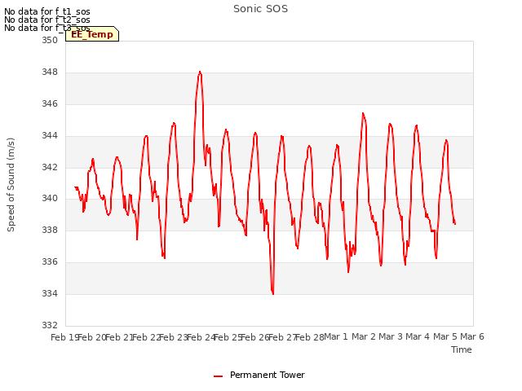
Task: Click the 342 y-axis tick label
Action: pyautogui.click(x=50, y=167)
